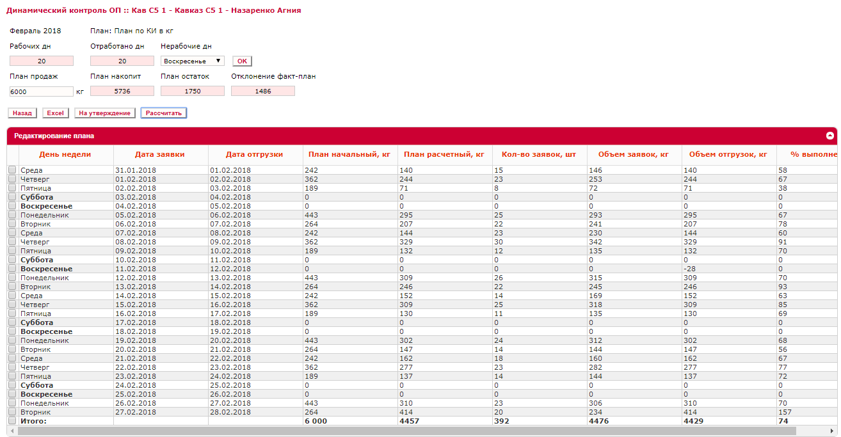
Task: Click the Отработано дн value field
Action: coord(122,61)
